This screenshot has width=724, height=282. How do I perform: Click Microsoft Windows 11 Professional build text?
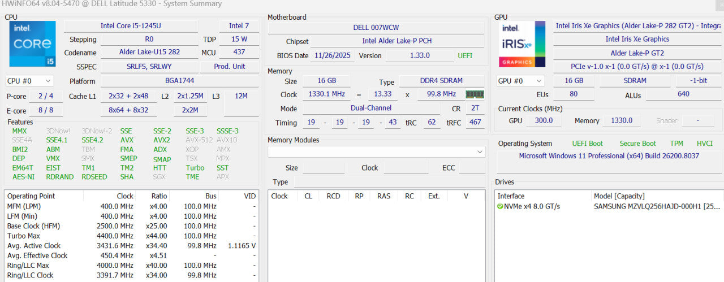coord(609,156)
